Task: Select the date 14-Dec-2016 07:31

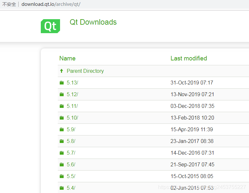Action: tap(192, 153)
